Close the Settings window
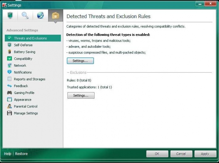219x163 pixels. coord(210,4)
